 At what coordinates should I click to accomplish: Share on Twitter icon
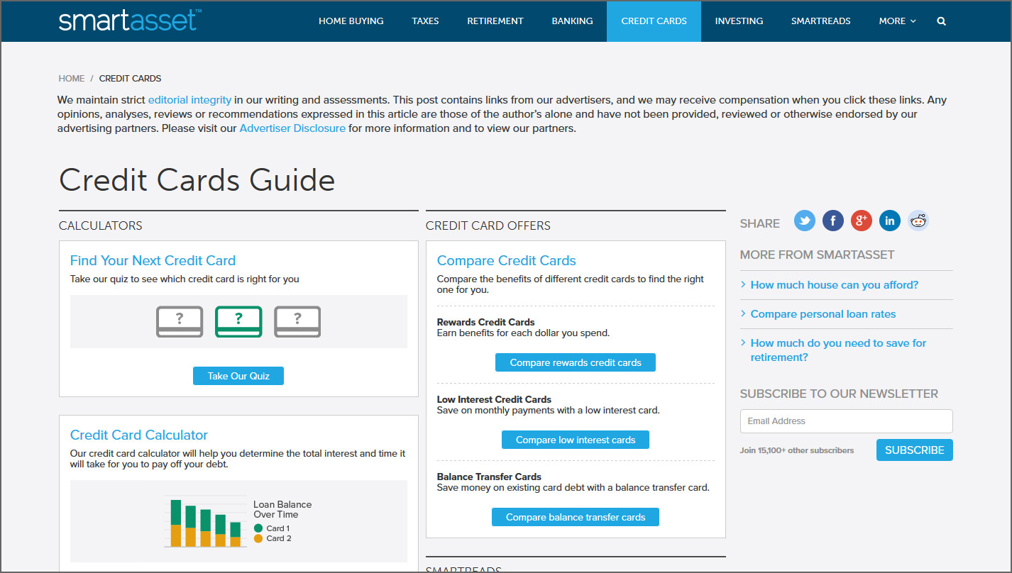805,221
